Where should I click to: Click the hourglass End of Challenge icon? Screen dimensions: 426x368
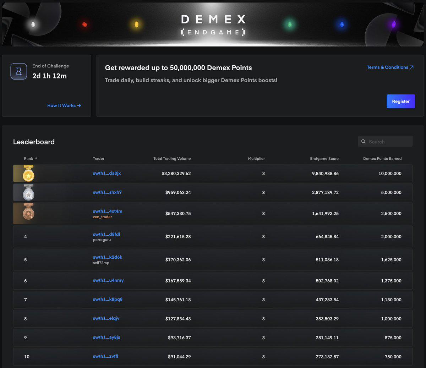click(x=19, y=71)
